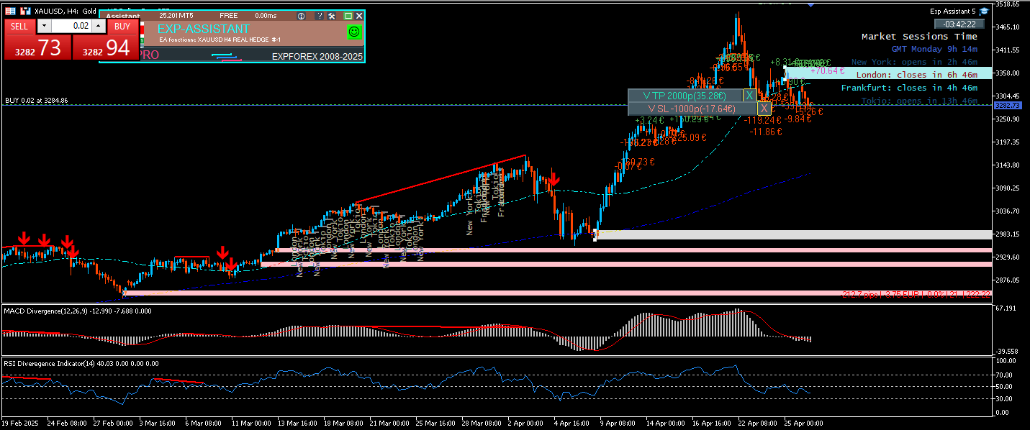
Task: Click the lot volume field showing 0.02
Action: coord(71,26)
